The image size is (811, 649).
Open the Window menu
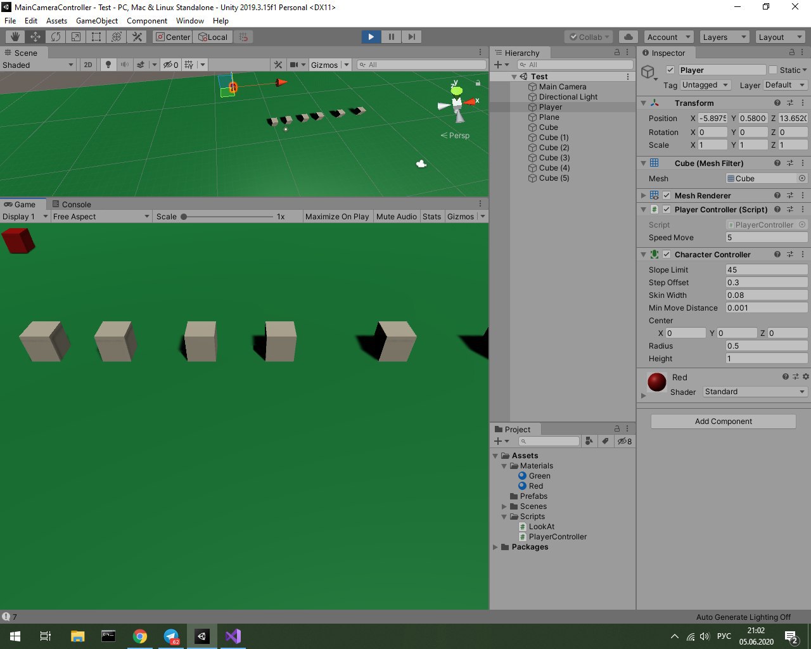coord(190,20)
